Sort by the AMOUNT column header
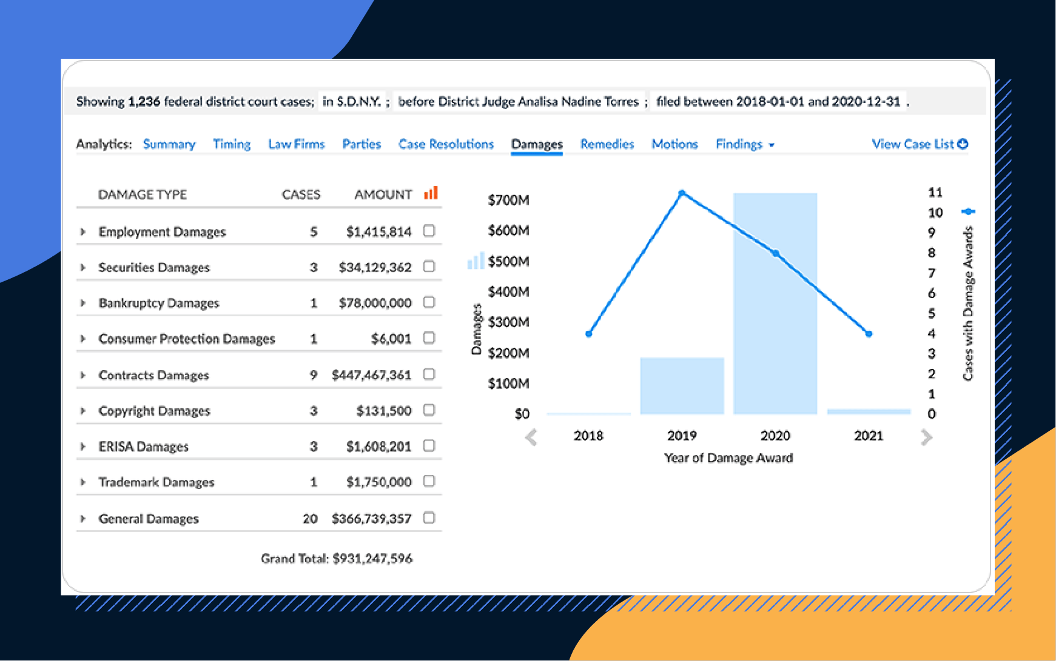 click(383, 194)
